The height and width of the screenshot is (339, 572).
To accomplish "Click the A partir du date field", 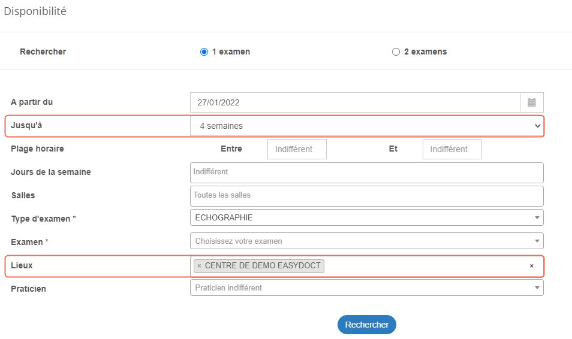I will coord(354,102).
